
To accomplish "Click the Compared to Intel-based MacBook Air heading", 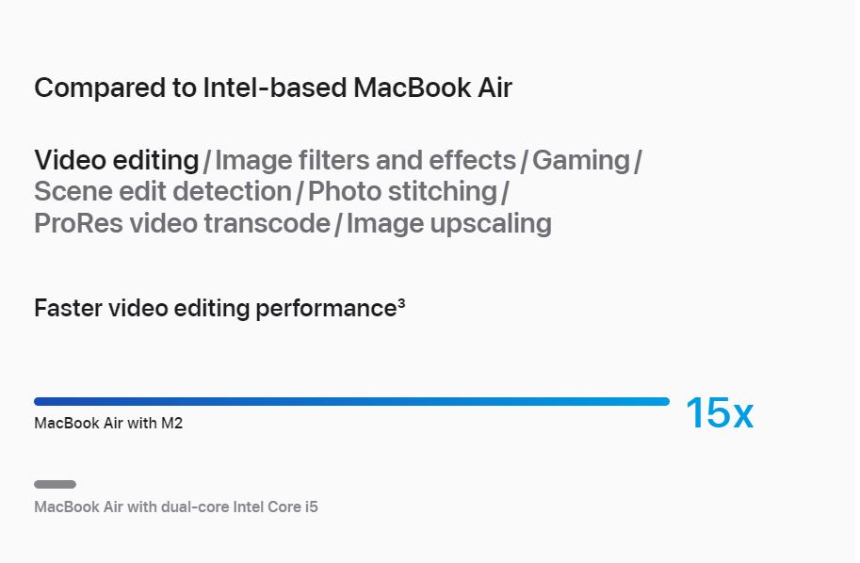I will click(273, 88).
